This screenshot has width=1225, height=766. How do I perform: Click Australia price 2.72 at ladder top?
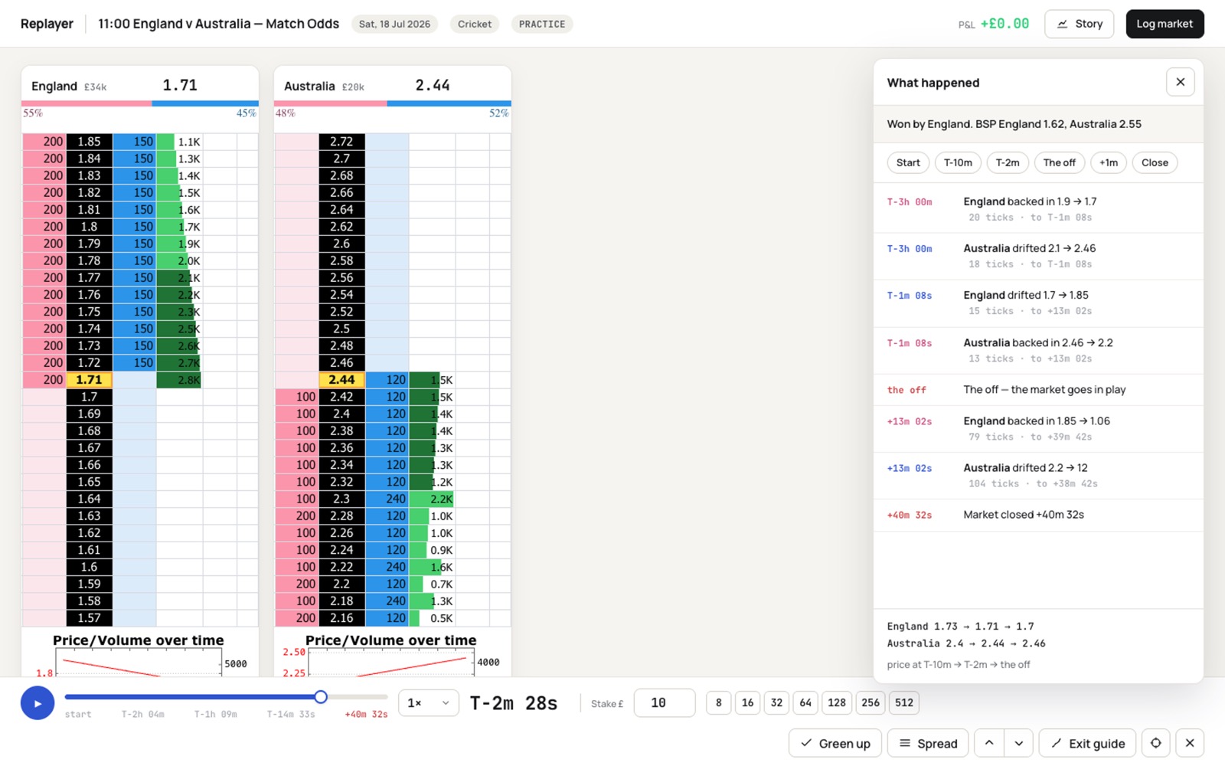point(341,142)
